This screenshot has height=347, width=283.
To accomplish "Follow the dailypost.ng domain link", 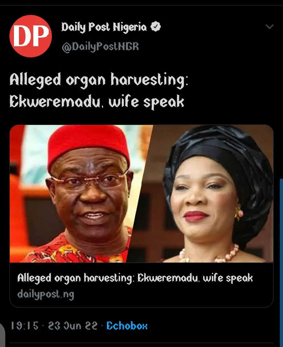I will coord(46,295).
